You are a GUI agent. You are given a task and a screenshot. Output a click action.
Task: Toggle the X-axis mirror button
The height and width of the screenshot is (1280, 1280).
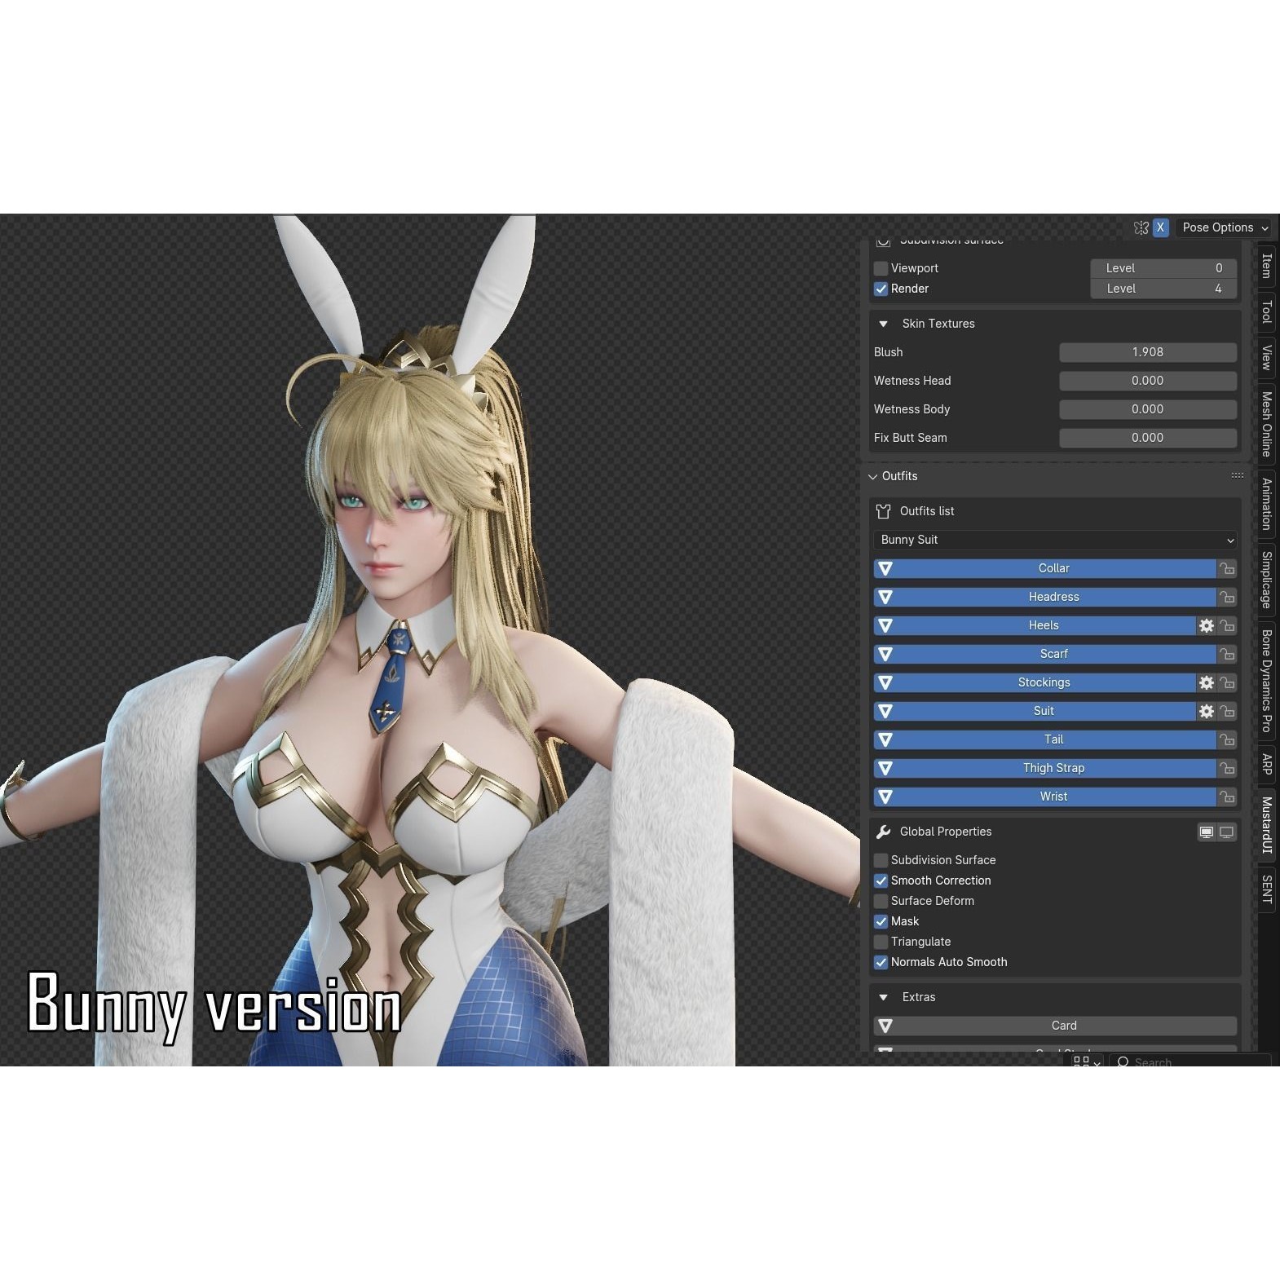[1160, 227]
